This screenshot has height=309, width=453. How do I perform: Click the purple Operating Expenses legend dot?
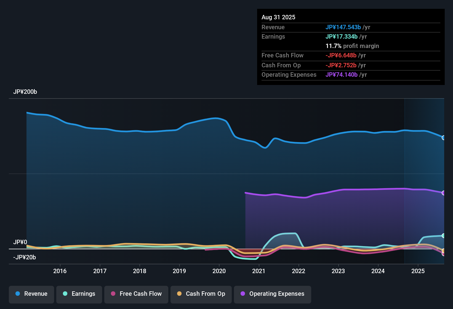243,294
